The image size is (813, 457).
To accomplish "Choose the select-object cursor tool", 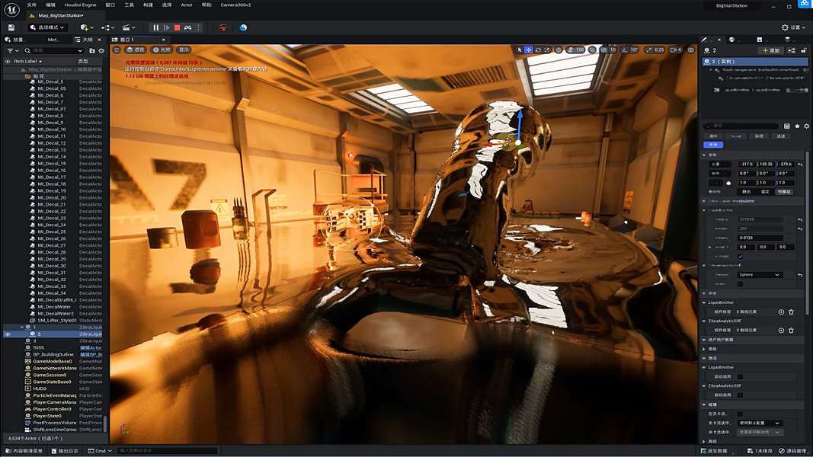I will point(520,50).
